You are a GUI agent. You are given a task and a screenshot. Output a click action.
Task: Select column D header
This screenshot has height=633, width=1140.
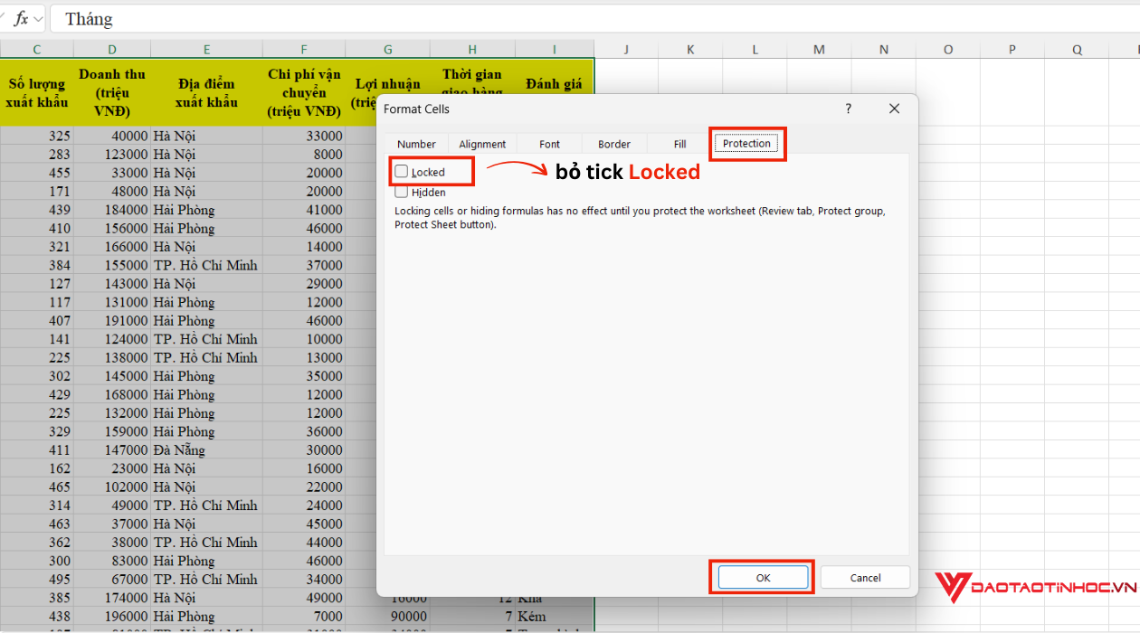coord(112,50)
